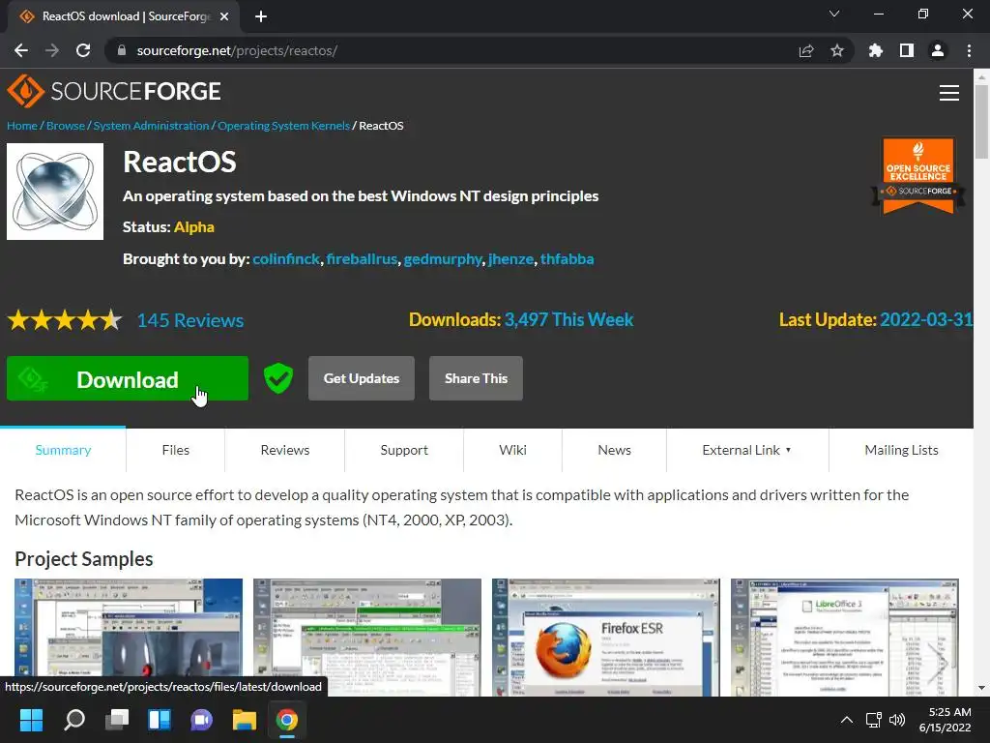
Task: Open File Explorer from taskbar
Action: pos(245,720)
